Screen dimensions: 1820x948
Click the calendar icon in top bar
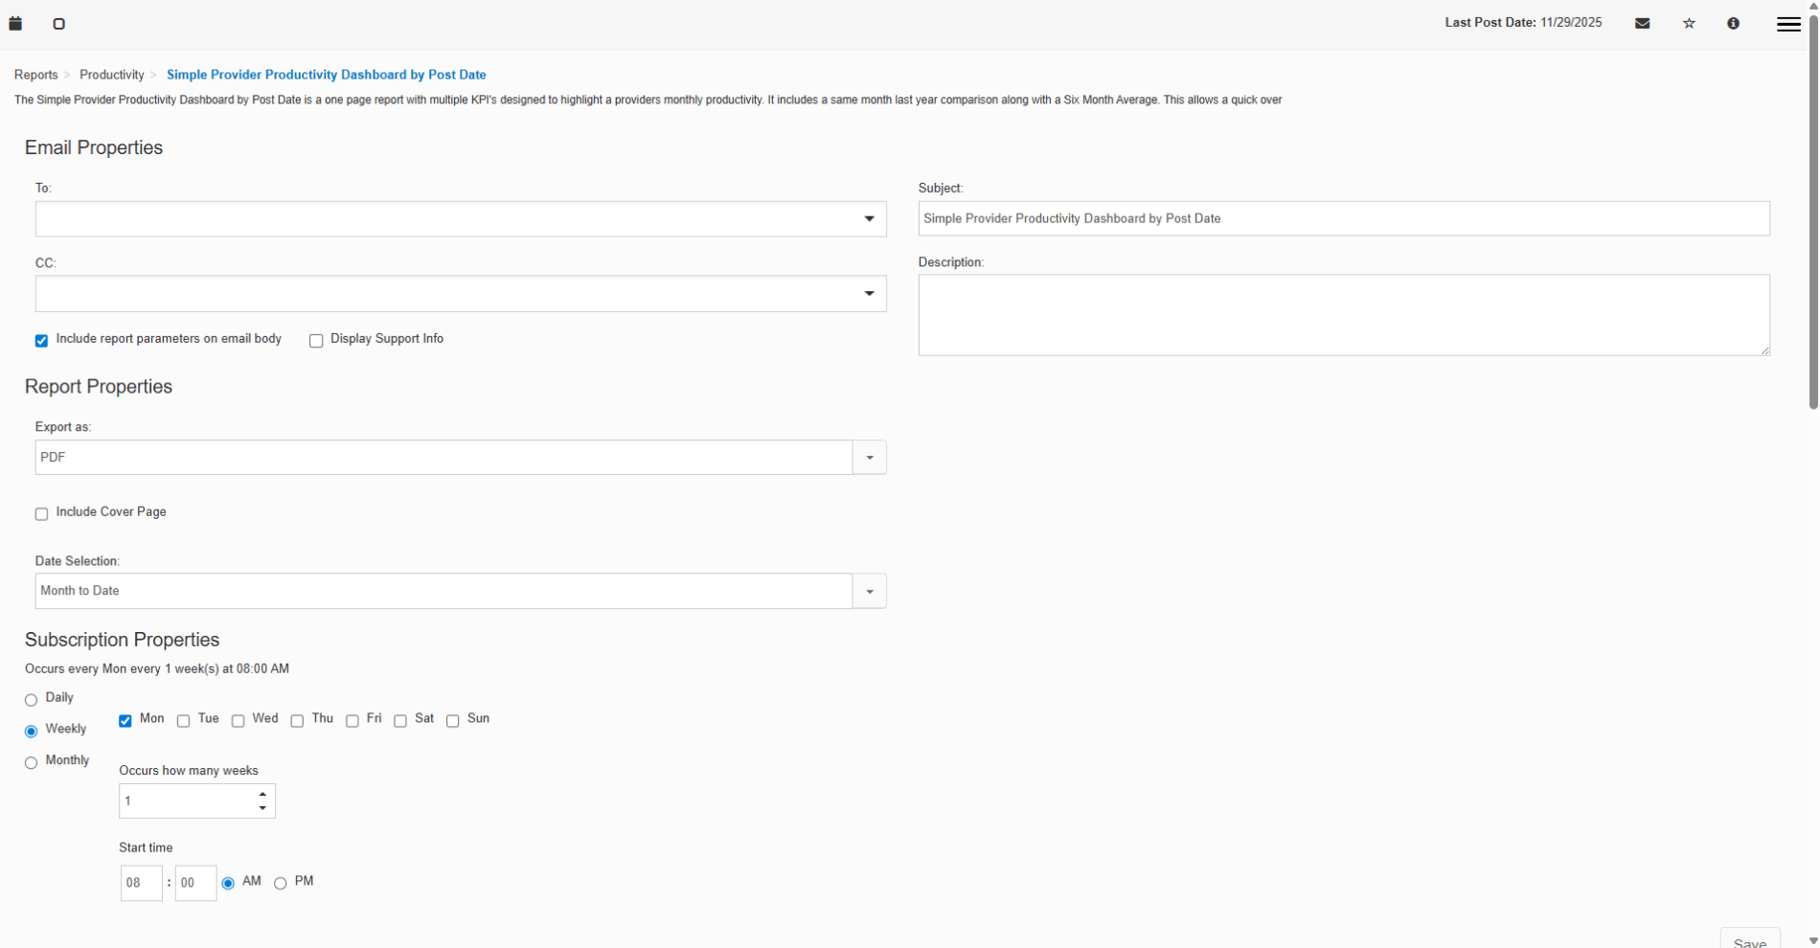(15, 24)
